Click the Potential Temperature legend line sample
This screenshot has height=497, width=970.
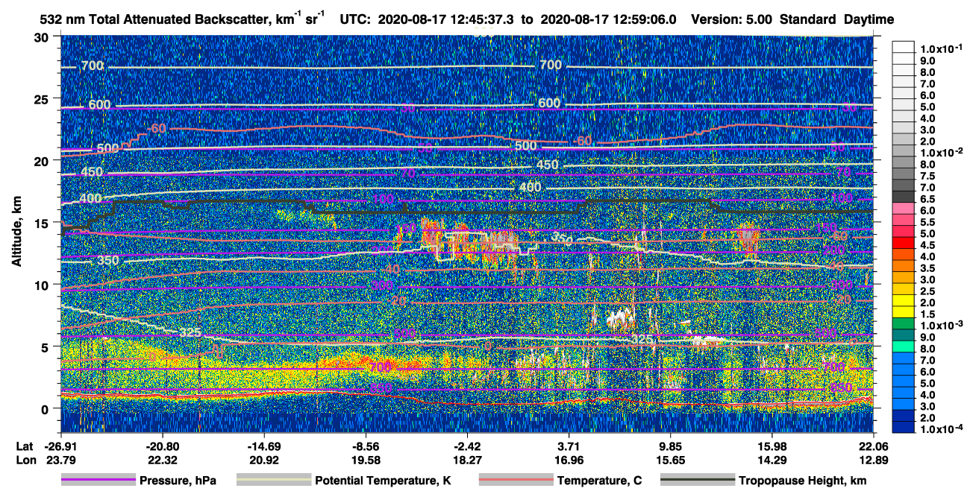coord(273,481)
